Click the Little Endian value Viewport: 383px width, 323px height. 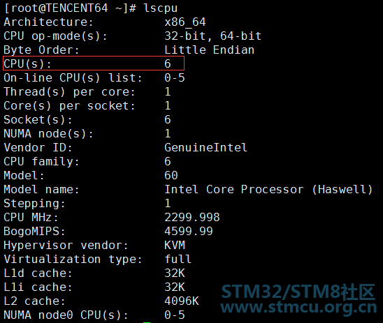(x=210, y=50)
